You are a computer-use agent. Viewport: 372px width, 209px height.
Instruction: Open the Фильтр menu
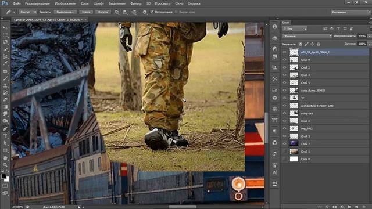click(x=136, y=3)
